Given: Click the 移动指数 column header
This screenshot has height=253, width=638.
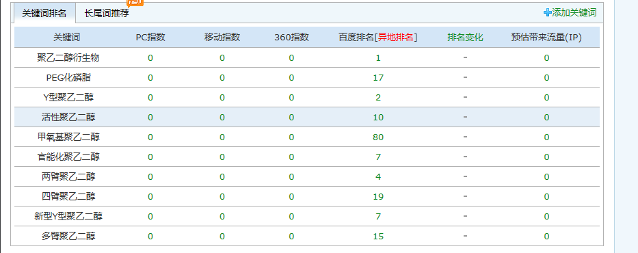Looking at the screenshot, I should point(222,38).
